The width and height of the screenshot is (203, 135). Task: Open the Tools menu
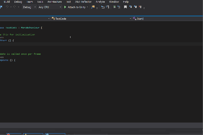(x=40, y=2)
